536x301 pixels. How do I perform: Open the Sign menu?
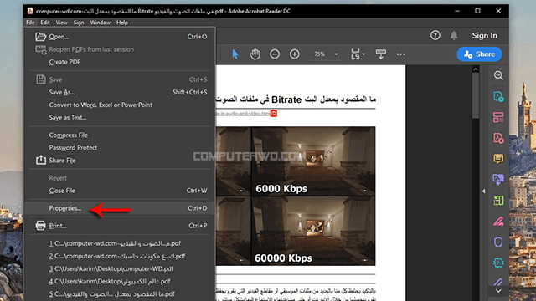coord(79,23)
